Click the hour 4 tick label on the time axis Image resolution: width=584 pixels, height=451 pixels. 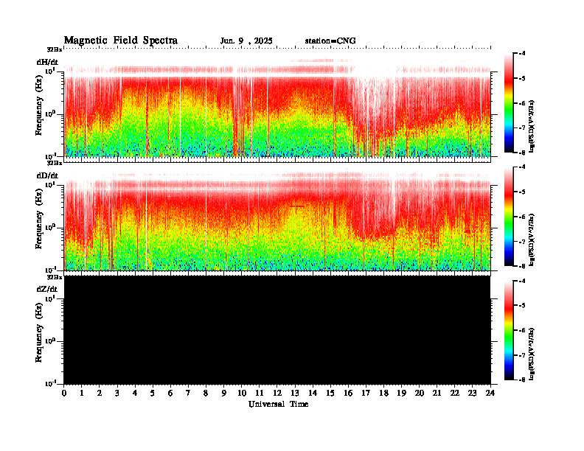135,394
